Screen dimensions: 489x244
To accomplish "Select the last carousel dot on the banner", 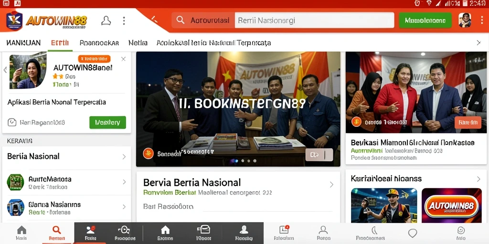I will pyautogui.click(x=255, y=161).
